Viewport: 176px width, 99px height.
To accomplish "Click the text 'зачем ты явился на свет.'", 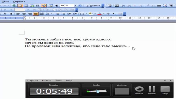I will pyautogui.click(x=50, y=43).
